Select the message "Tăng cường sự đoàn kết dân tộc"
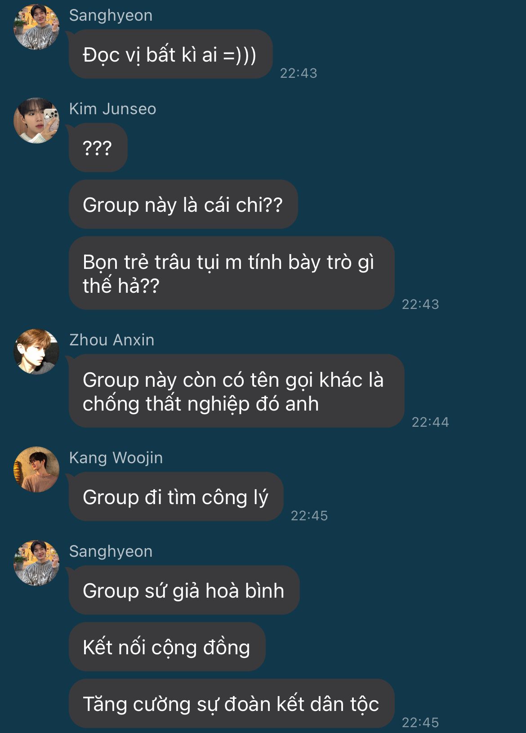526x733 pixels. 232,703
